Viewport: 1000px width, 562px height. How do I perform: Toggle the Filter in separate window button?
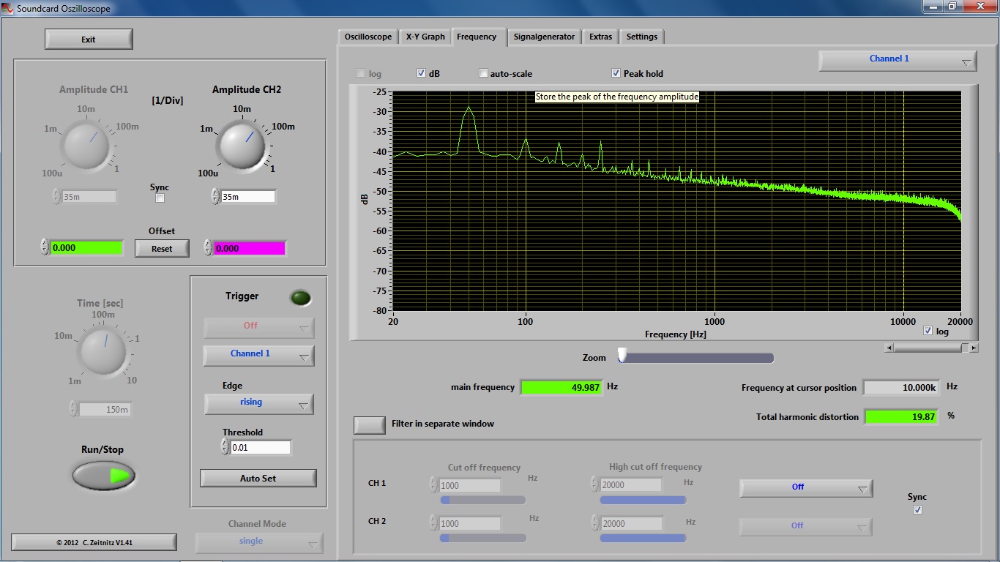[369, 424]
